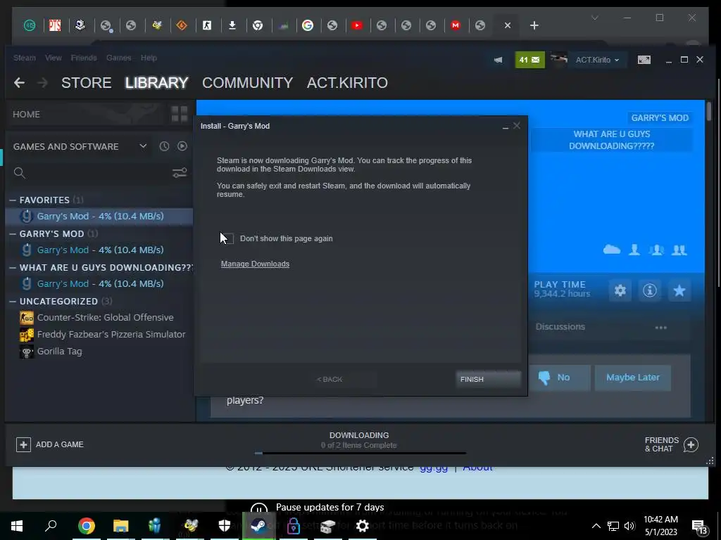The image size is (721, 540).
Task: Open ACT.Kirito account dropdown
Action: (597, 60)
